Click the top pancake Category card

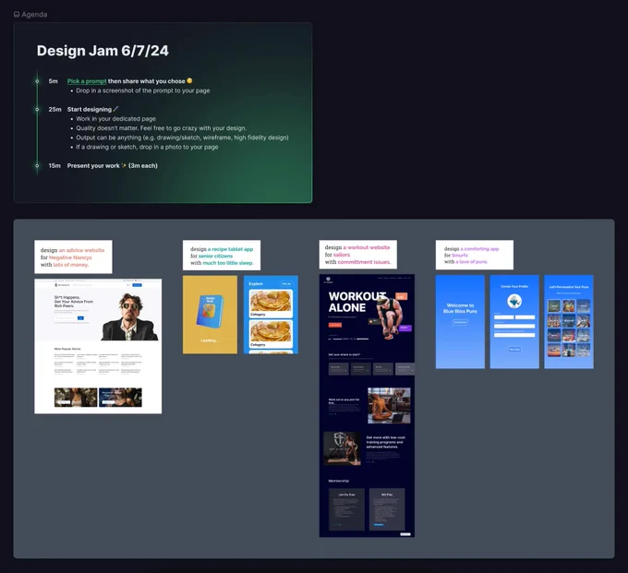[x=271, y=304]
